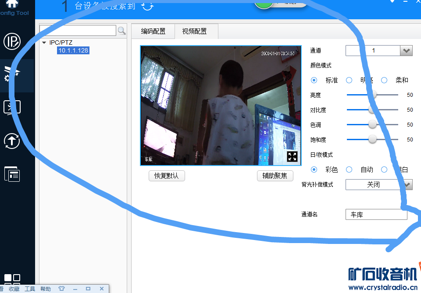Screen dimensions: 421x293
Task: Open the device upgrade sidebar icon
Action: coord(12,141)
